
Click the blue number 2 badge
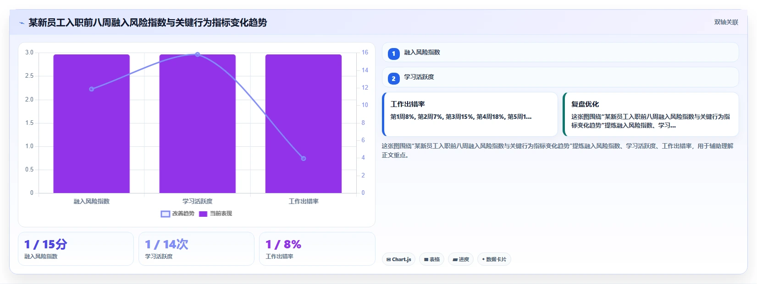coord(393,79)
